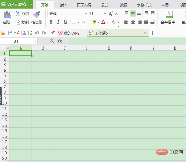Viewport: 186px width, 162px height.
Task: Open the font size 11 dropdown
Action: point(105,14)
